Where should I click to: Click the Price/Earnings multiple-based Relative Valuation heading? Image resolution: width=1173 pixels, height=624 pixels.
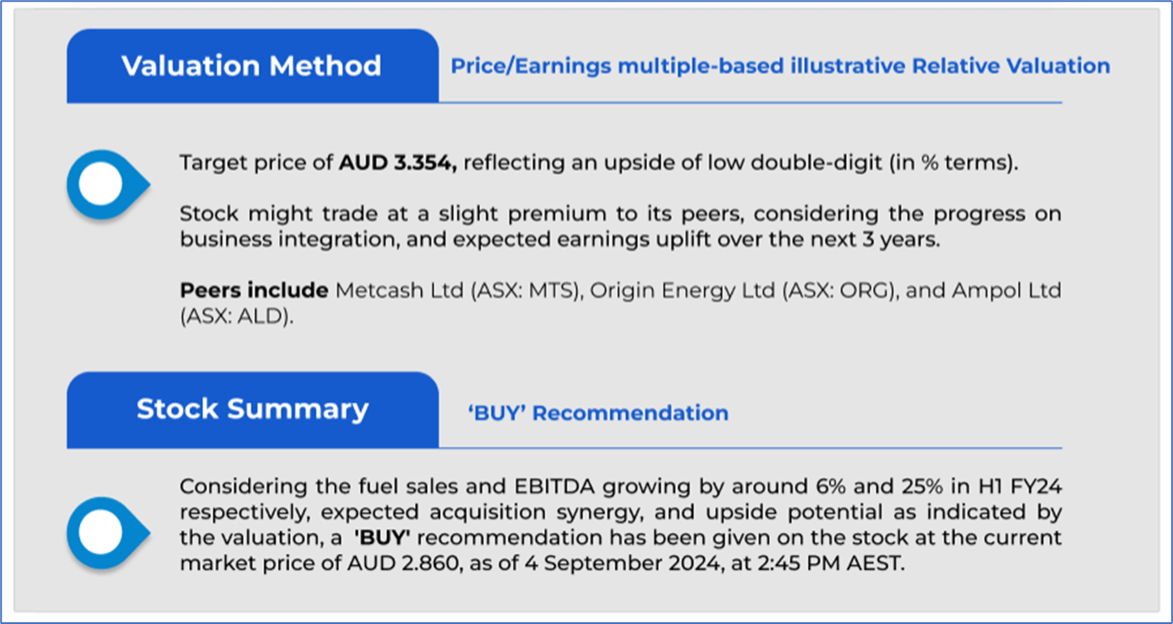point(780,66)
